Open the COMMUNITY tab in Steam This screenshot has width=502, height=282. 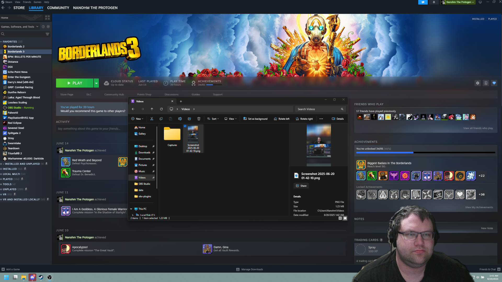[58, 8]
